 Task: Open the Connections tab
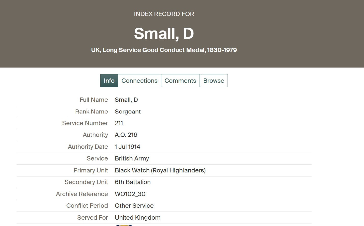pyautogui.click(x=139, y=81)
